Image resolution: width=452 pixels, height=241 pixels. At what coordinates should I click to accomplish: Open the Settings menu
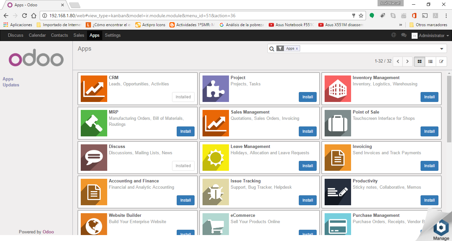point(113,35)
